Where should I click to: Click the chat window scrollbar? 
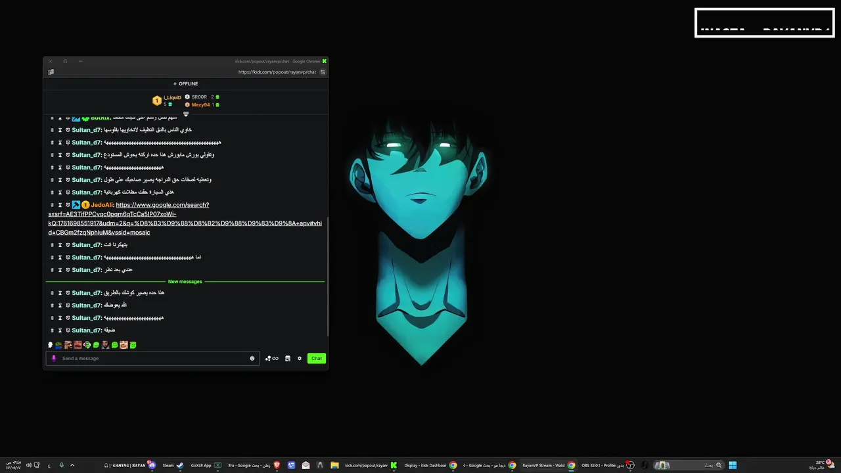pyautogui.click(x=327, y=276)
